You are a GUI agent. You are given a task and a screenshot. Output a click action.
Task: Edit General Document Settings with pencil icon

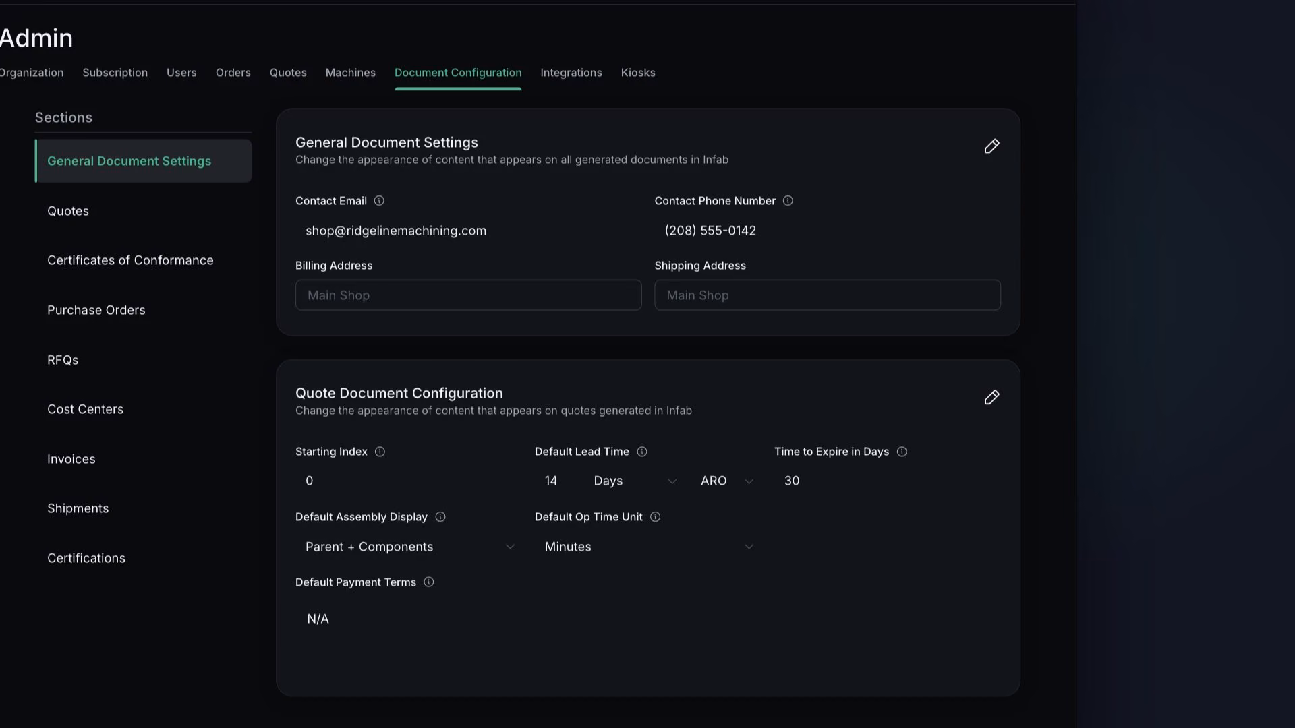(x=991, y=146)
